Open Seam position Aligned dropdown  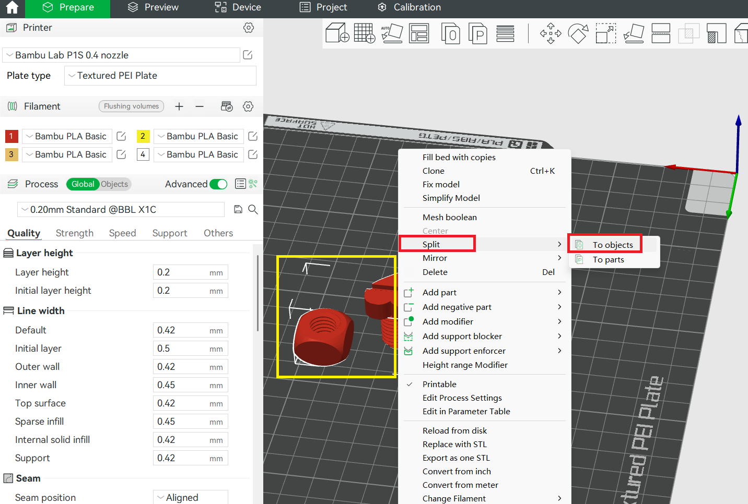191,497
